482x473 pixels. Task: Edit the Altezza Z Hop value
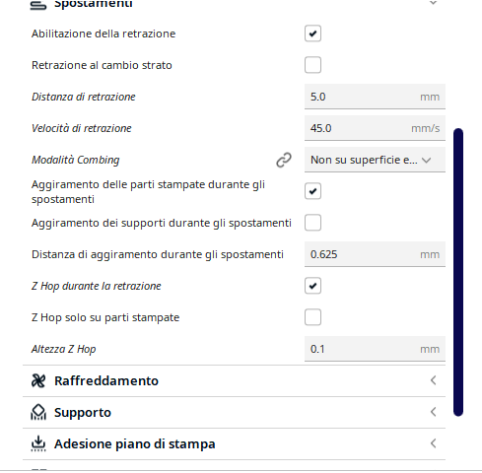pyautogui.click(x=375, y=349)
